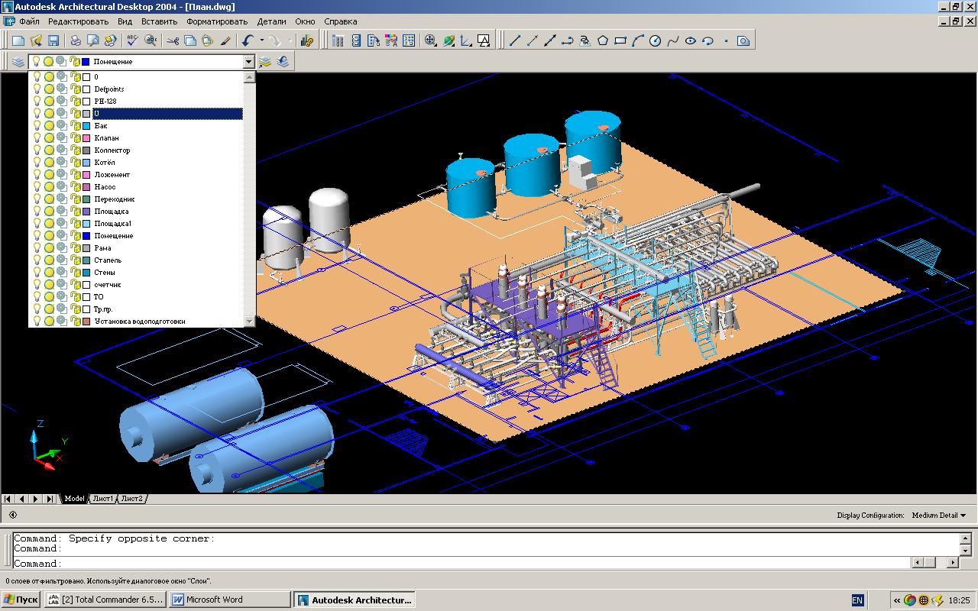978x611 pixels.
Task: Switch to Microsoft Word in the taskbar
Action: click(x=229, y=600)
